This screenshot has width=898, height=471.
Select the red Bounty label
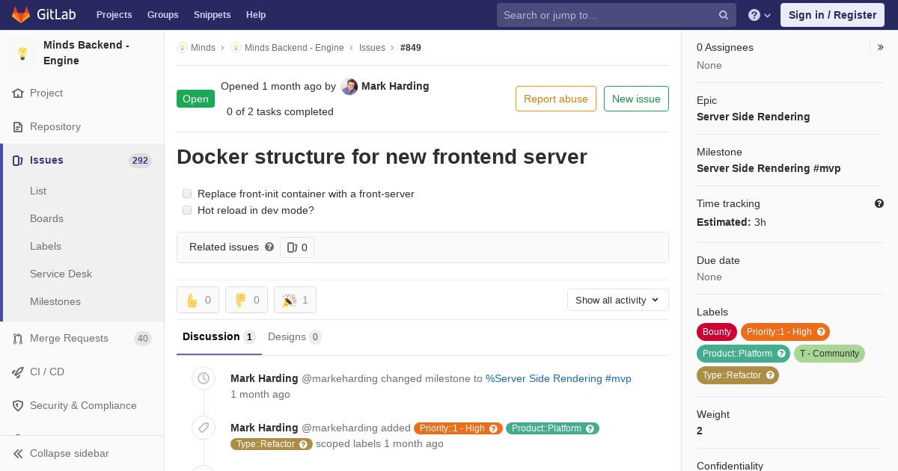716,332
